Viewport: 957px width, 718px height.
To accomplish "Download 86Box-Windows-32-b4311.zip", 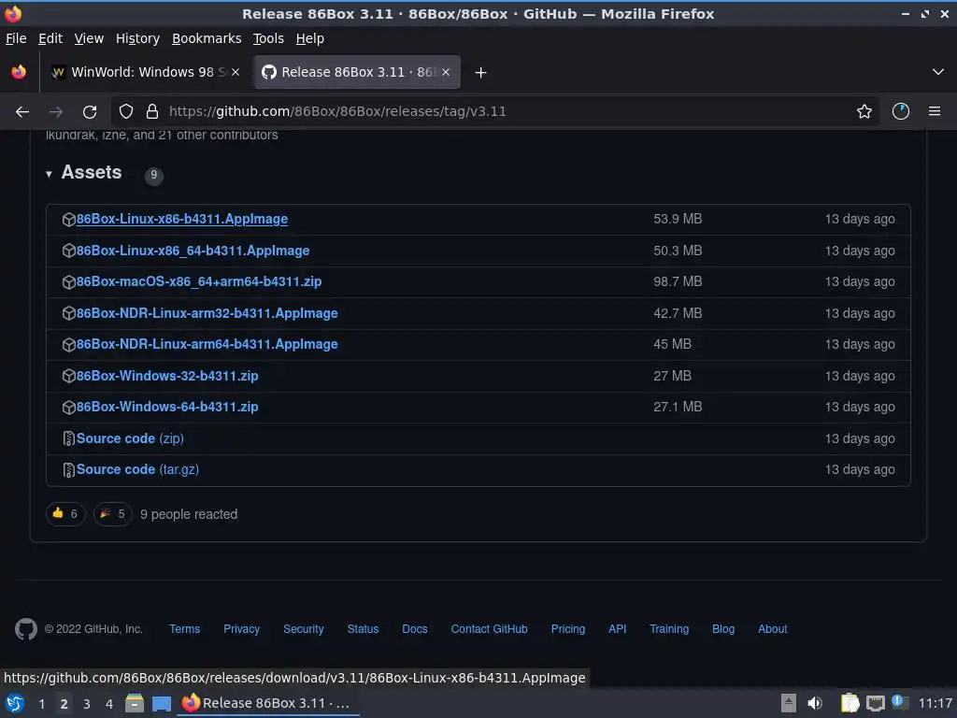I will point(167,376).
